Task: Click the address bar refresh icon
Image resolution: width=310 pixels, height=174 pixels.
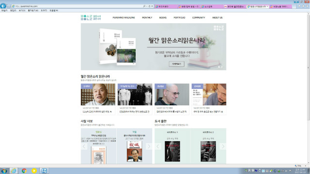Action: point(149,6)
